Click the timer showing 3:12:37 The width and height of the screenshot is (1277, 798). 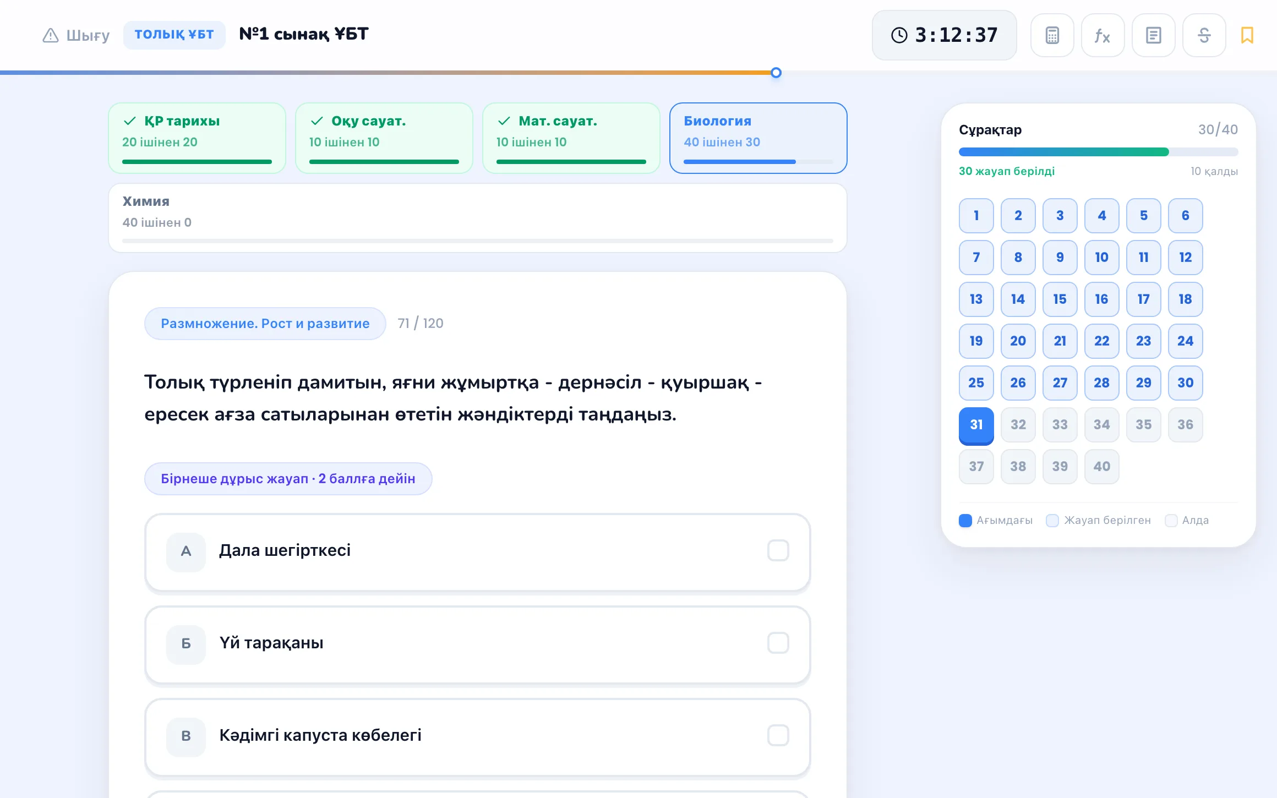click(944, 35)
